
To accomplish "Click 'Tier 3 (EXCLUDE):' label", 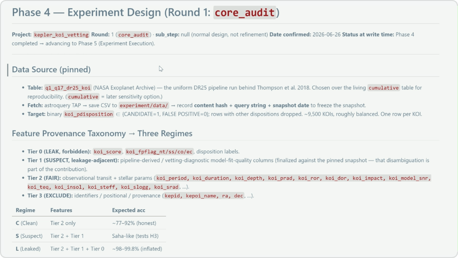I will 50,195.
